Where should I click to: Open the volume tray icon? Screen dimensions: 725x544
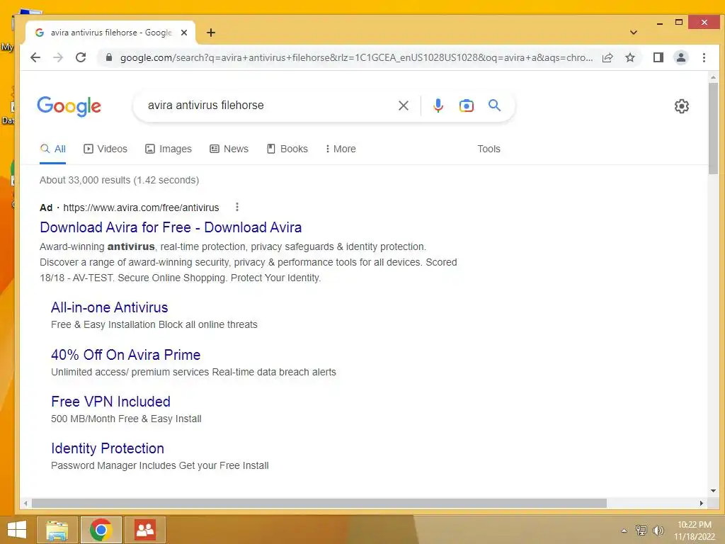pos(658,531)
